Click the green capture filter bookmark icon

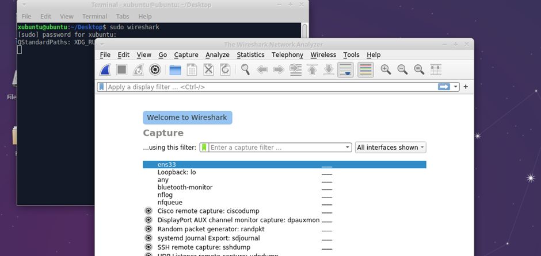tap(204, 148)
